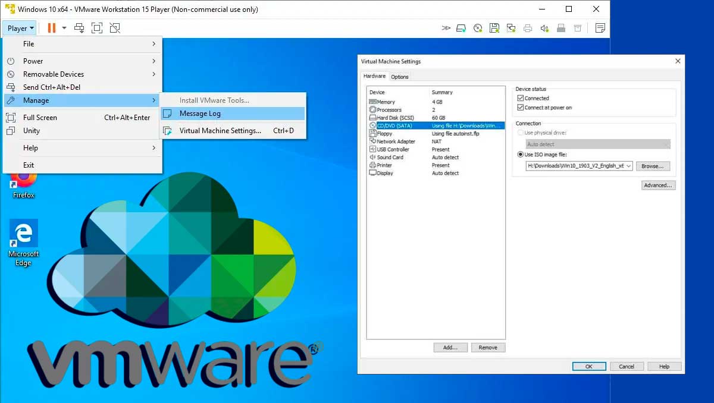Image resolution: width=714 pixels, height=403 pixels.
Task: Click the hard disk toolbar icon
Action: [461, 27]
